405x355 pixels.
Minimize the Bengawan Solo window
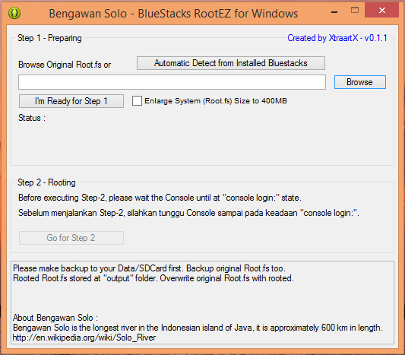point(334,12)
